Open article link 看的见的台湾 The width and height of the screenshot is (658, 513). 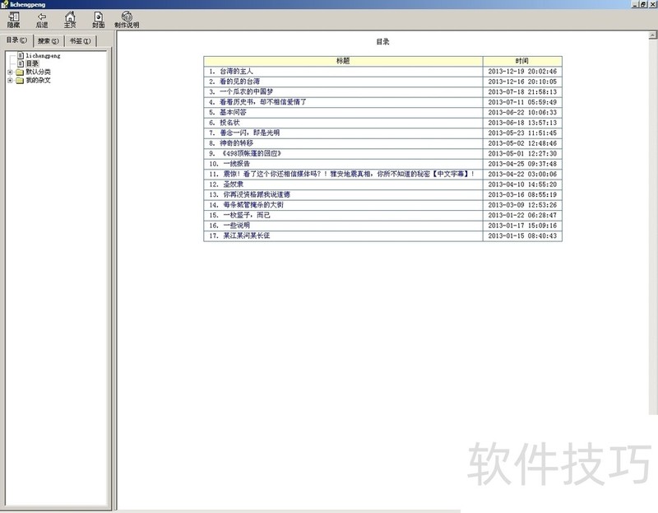pyautogui.click(x=239, y=82)
